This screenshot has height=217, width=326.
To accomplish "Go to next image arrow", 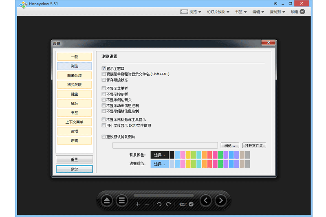I will click(x=221, y=200).
